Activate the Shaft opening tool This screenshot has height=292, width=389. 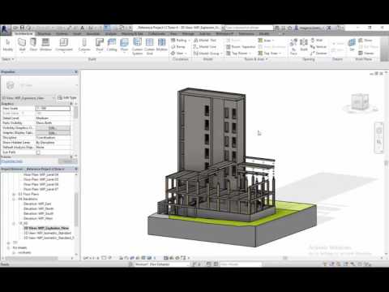304,45
